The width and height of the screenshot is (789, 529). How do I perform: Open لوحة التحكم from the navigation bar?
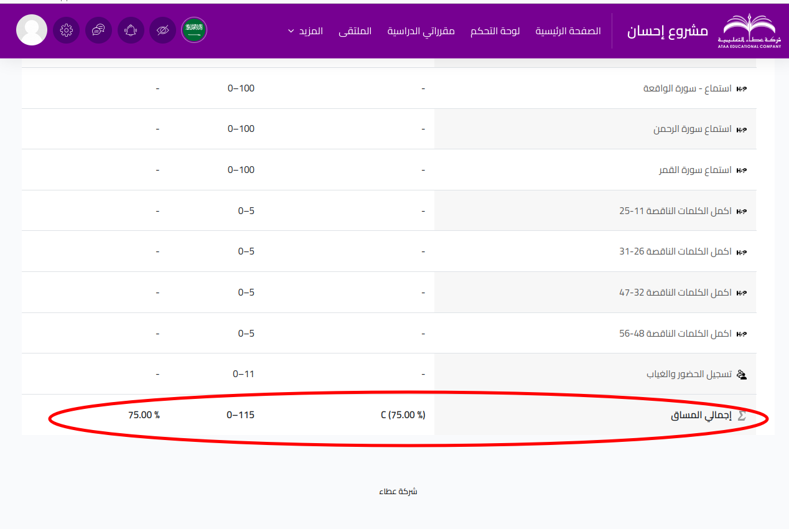tap(495, 31)
